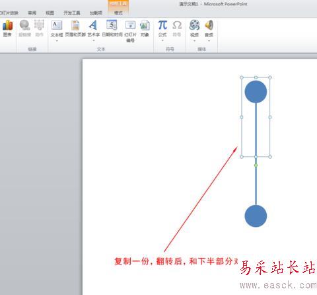Open the 开发工具 developer tab
Screen dimensions: 317x295
[x=72, y=13]
